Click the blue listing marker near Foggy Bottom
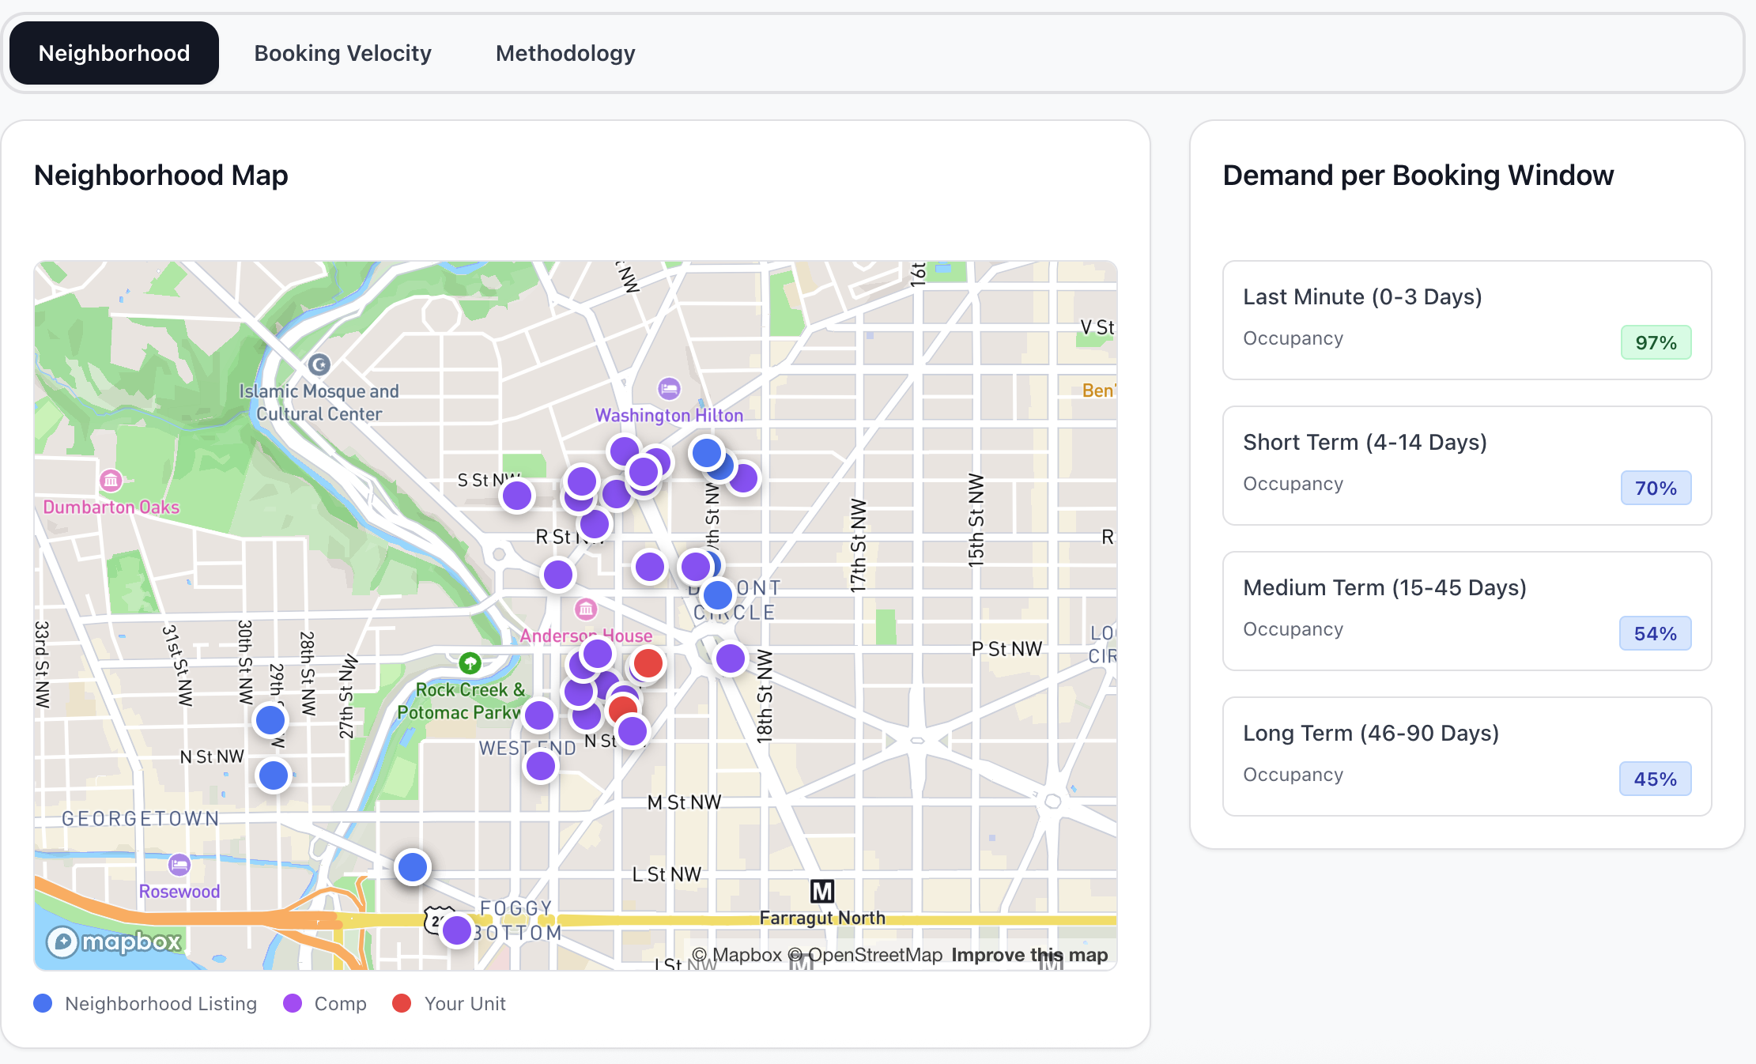Image resolution: width=1756 pixels, height=1064 pixels. pos(412,867)
